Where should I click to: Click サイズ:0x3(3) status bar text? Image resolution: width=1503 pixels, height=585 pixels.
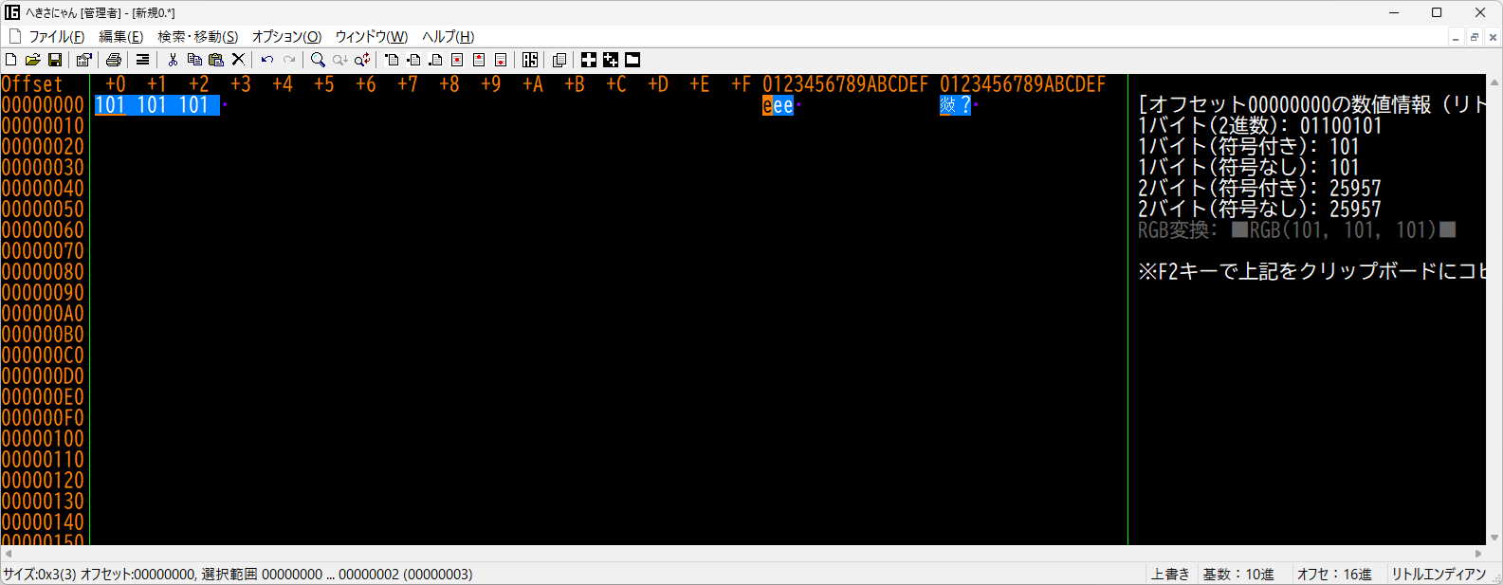pyautogui.click(x=39, y=575)
